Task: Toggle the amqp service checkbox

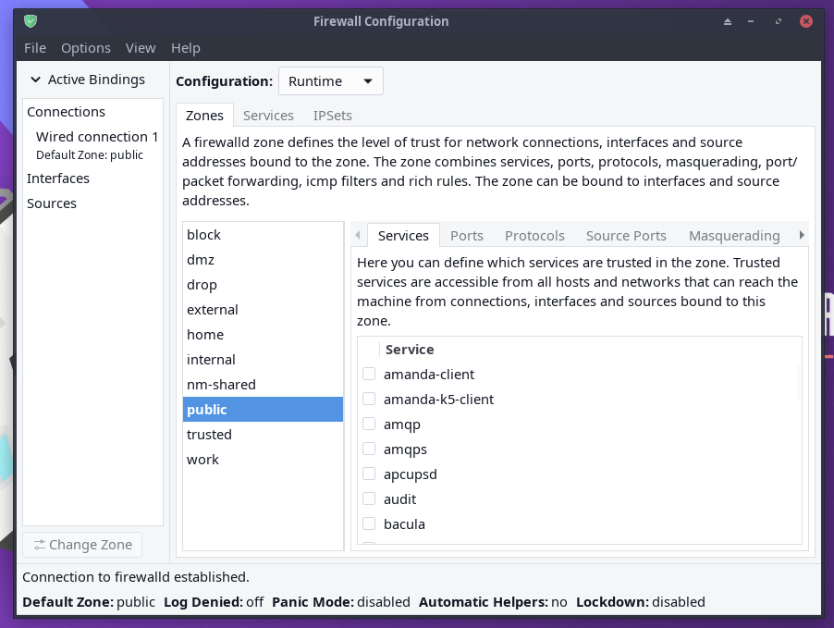Action: [x=369, y=425]
